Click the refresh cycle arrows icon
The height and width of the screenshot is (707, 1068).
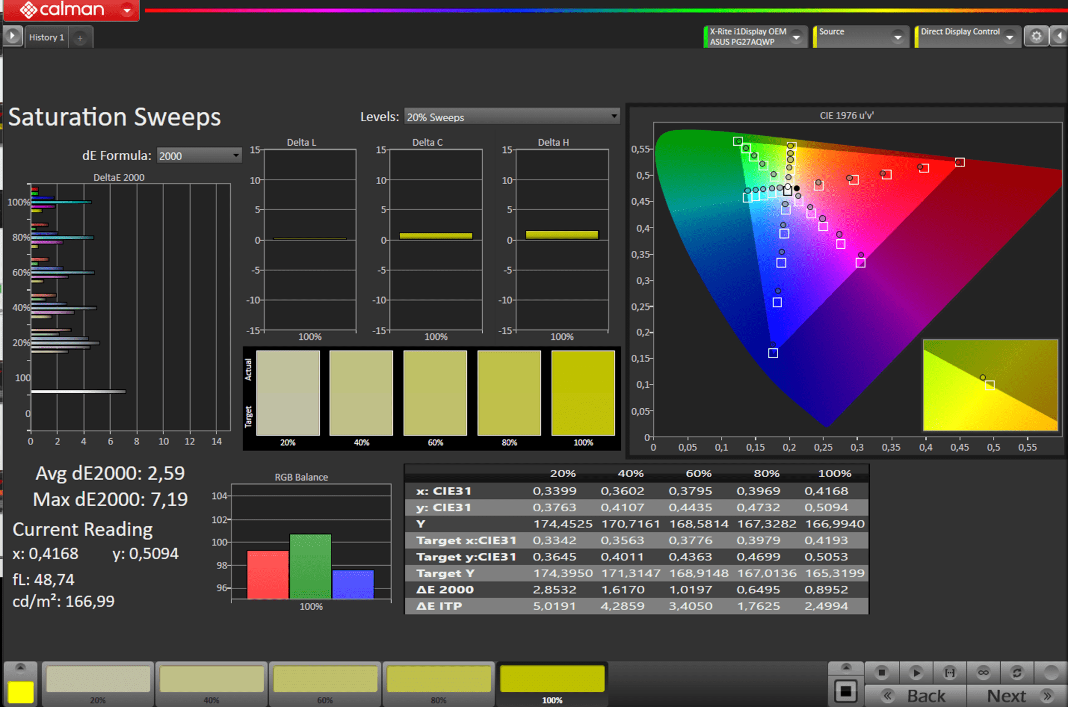coord(1017,673)
